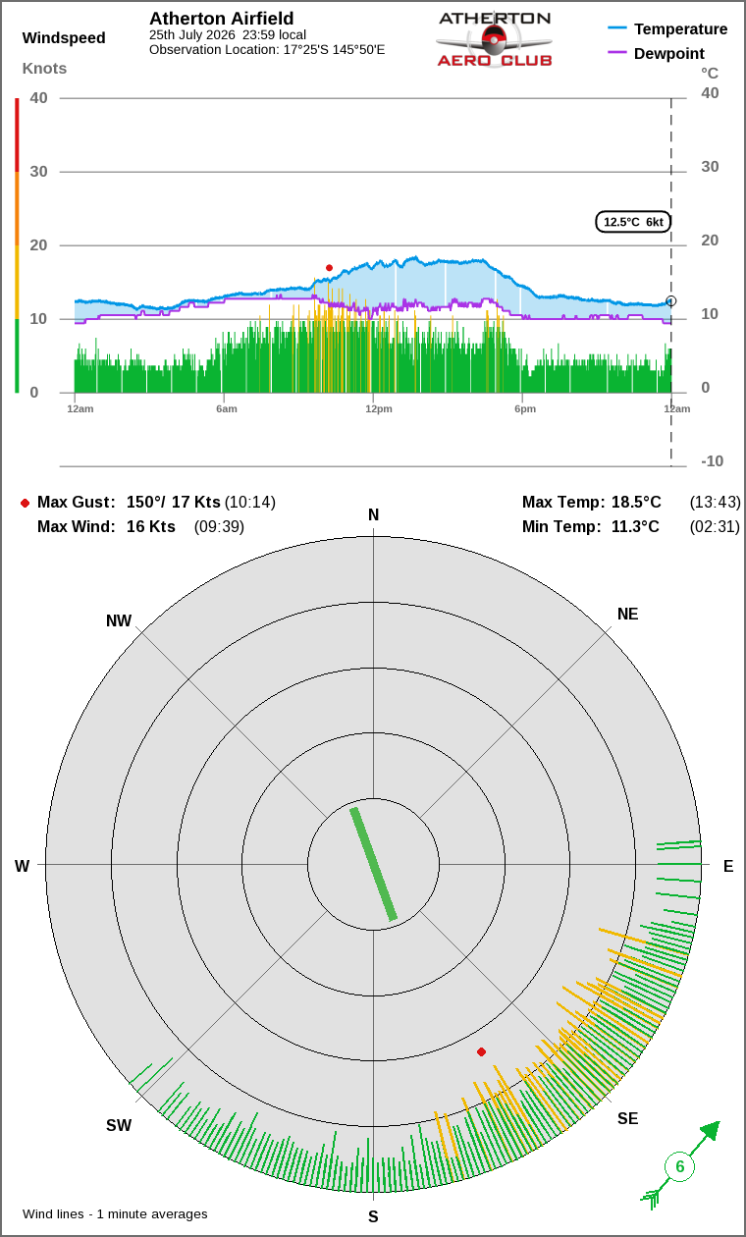Click the 40 knots axis label on the left
746x1237 pixels.
39,97
